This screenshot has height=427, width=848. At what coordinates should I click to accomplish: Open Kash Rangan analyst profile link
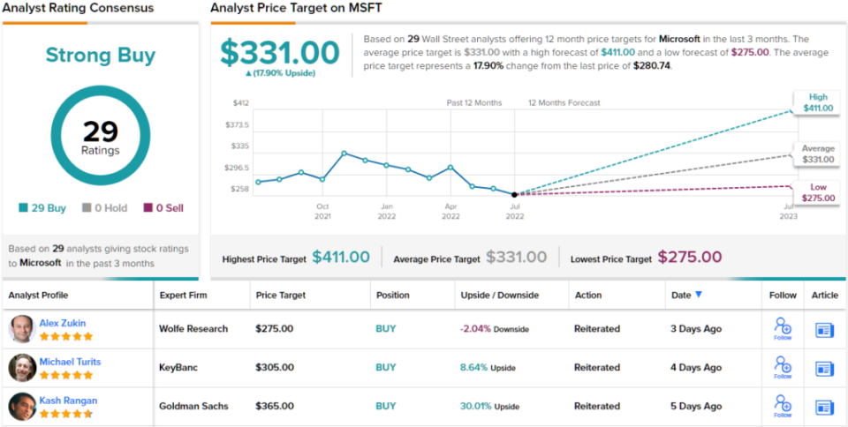pos(68,401)
